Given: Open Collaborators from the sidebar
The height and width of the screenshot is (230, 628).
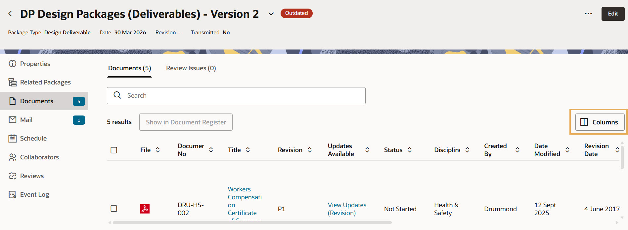Looking at the screenshot, I should pyautogui.click(x=39, y=157).
